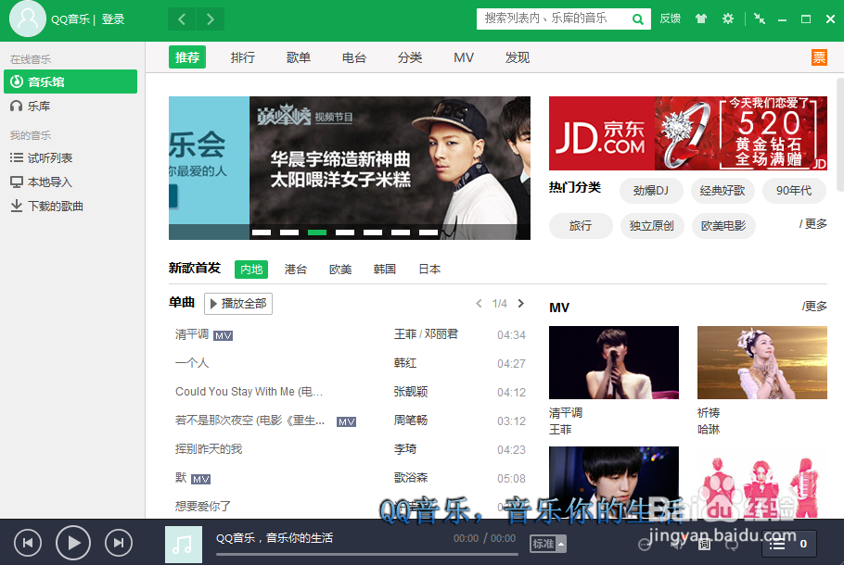Select the 欧美 new songs filter
The height and width of the screenshot is (565, 844).
pyautogui.click(x=340, y=270)
